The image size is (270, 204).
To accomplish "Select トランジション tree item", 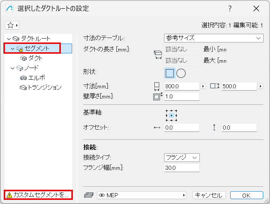I will coord(44,88).
